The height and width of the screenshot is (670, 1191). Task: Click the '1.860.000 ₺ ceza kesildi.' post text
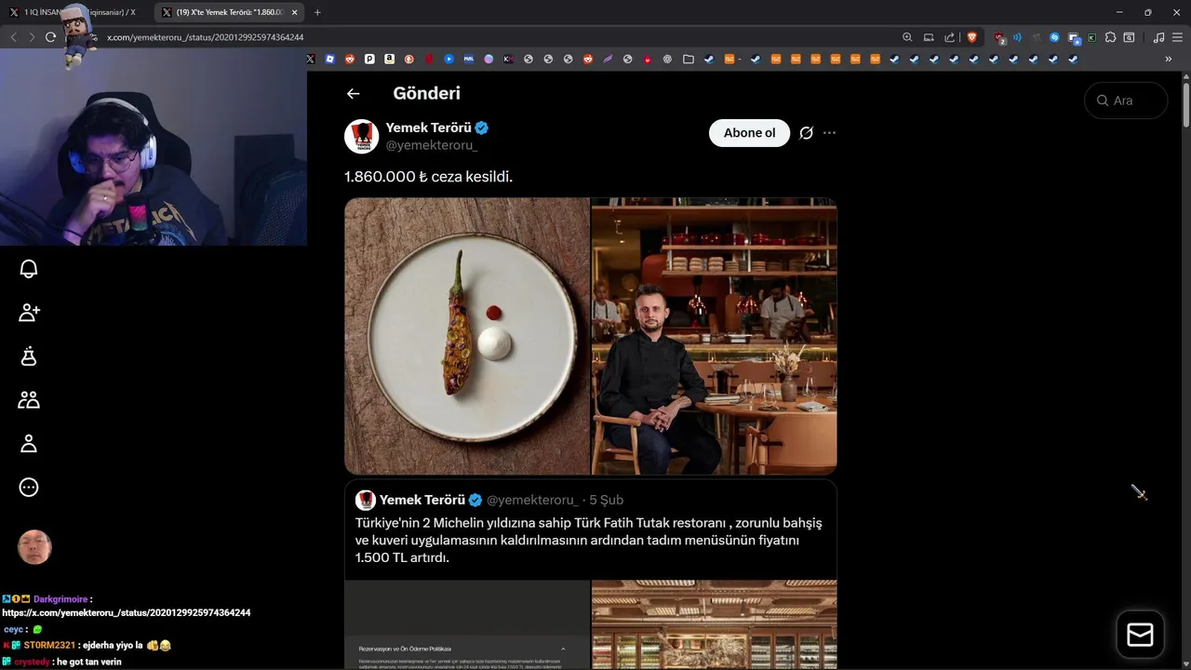click(x=428, y=177)
